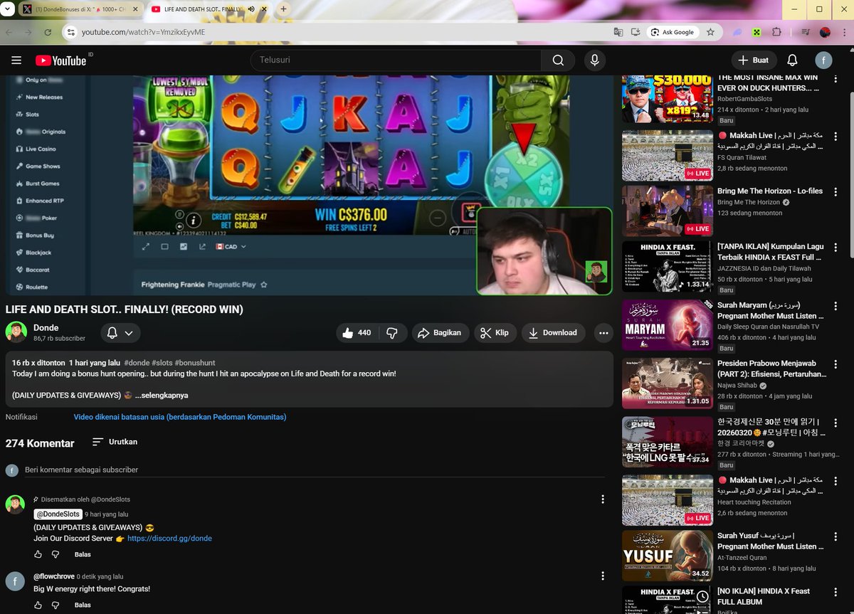Open DUCK HUNTERS max win video thumbnail
The image size is (854, 614).
tap(668, 98)
